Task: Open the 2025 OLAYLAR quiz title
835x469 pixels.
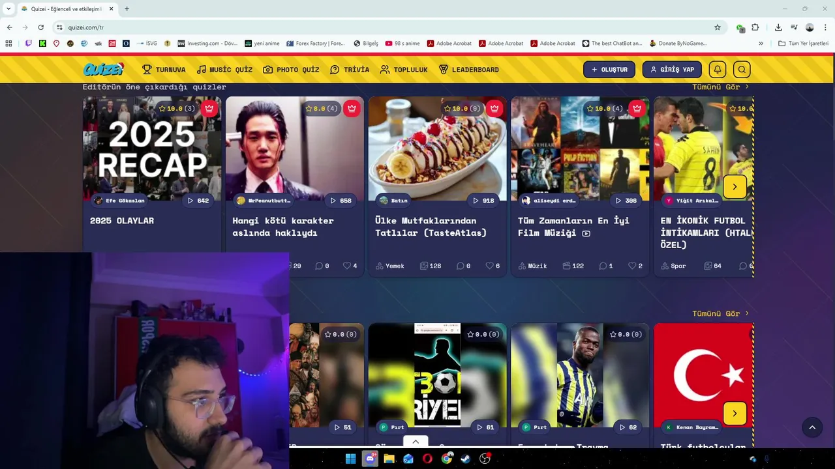Action: tap(122, 221)
